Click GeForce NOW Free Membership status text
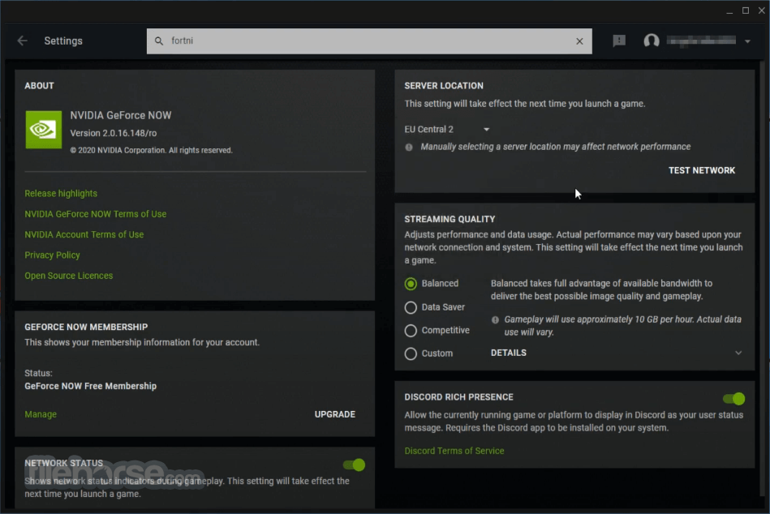Image resolution: width=770 pixels, height=514 pixels. click(x=90, y=386)
